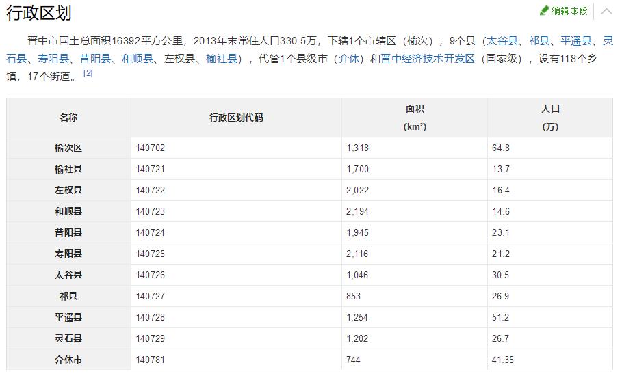622x378 pixels.
Task: Click the 昔阳县 link in the paragraph
Action: pyautogui.click(x=95, y=59)
